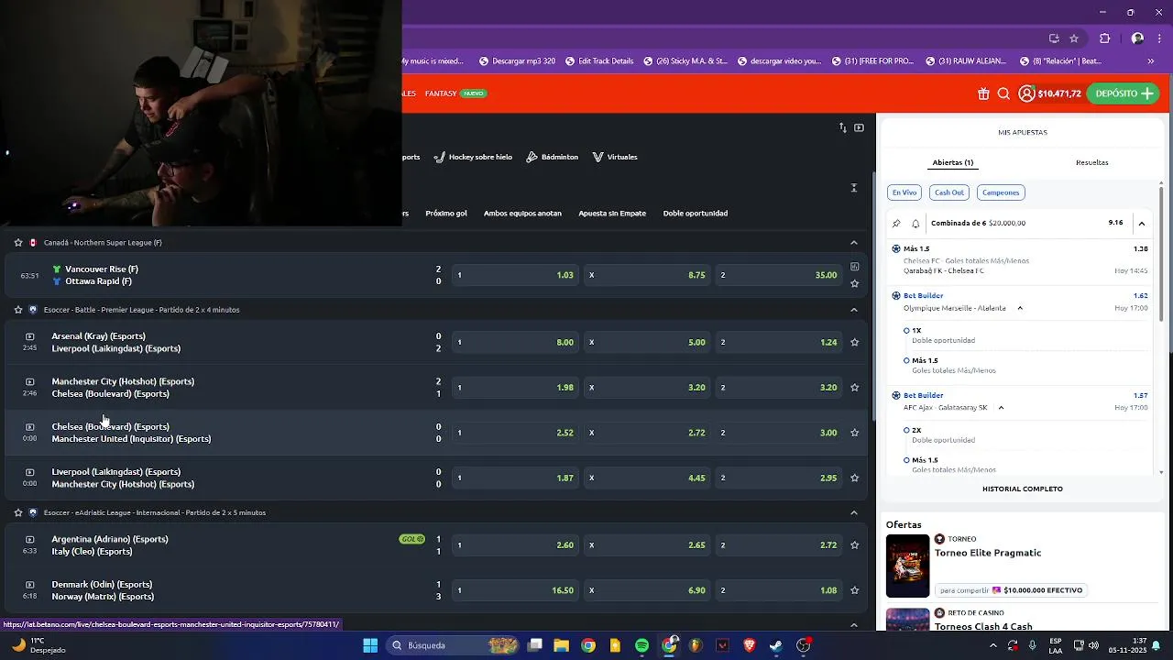Star the Vancouver Rise vs Ottawa Rapid match
Screen dimensions: 1173x660
pyautogui.click(x=854, y=283)
